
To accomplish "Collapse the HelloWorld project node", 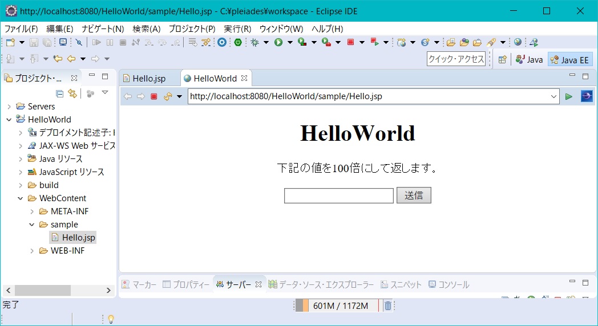I will (x=9, y=120).
